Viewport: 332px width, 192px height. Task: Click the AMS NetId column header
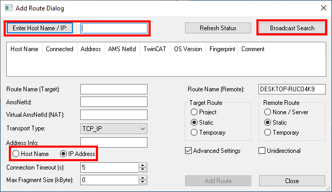pyautogui.click(x=122, y=49)
